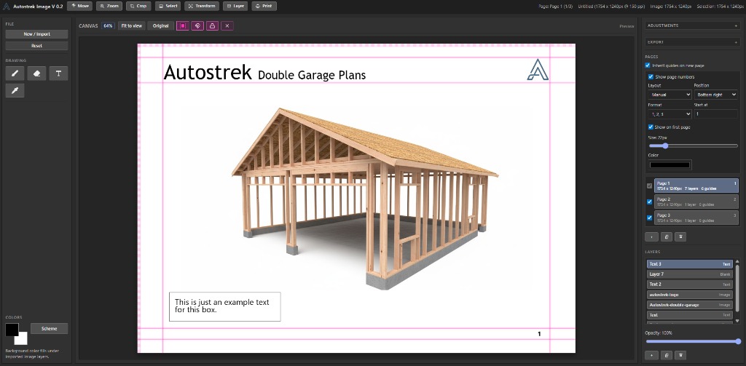Viewport: 746px width, 366px height.
Task: Click the Preview link
Action: (627, 26)
